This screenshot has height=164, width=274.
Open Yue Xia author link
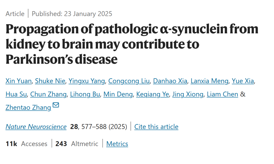[x=243, y=81]
